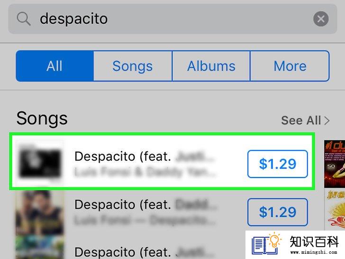This screenshot has width=345, height=259.
Task: Tap the second song's album artwork
Action: click(x=40, y=212)
